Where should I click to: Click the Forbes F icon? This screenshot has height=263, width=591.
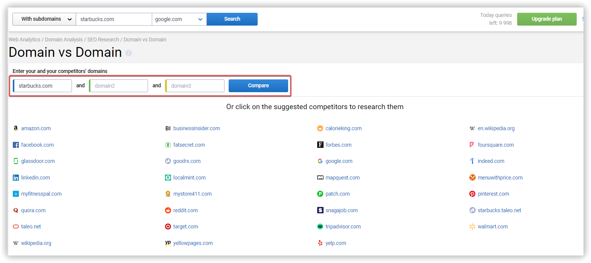320,145
